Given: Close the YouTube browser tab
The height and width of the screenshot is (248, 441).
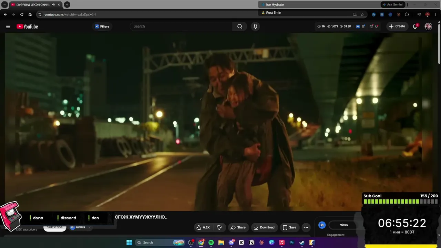Looking at the screenshot, I should 58,4.
